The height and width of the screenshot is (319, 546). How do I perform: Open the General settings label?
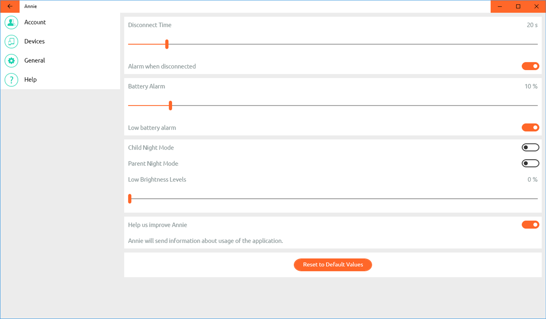coord(35,61)
